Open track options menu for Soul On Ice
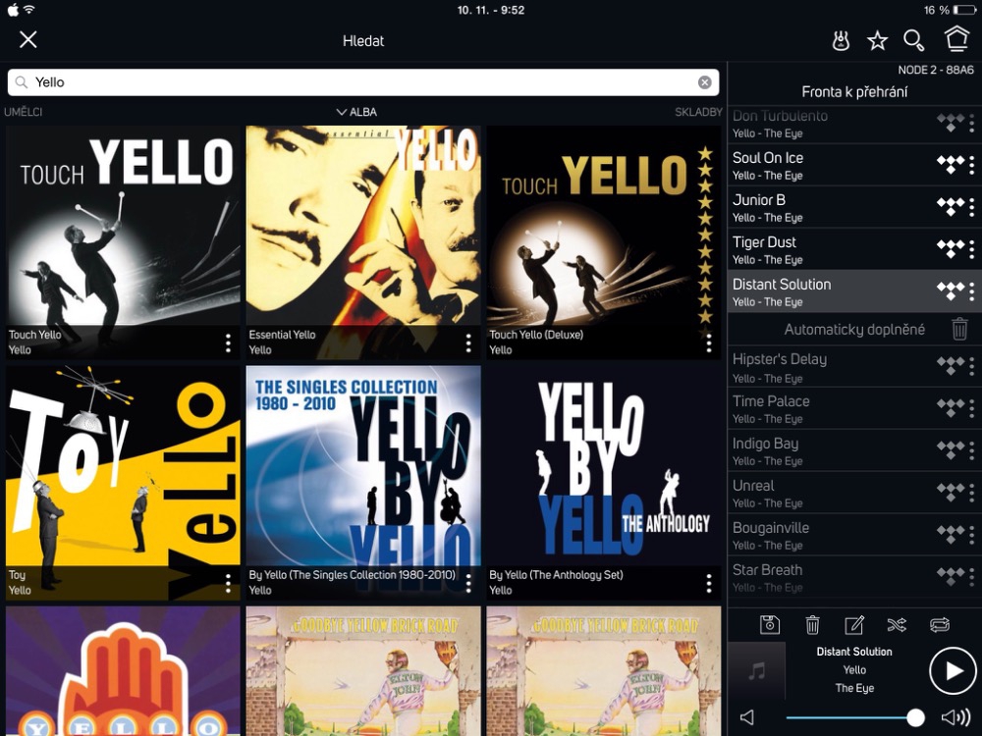Screen dimensions: 982x736 coord(971,165)
